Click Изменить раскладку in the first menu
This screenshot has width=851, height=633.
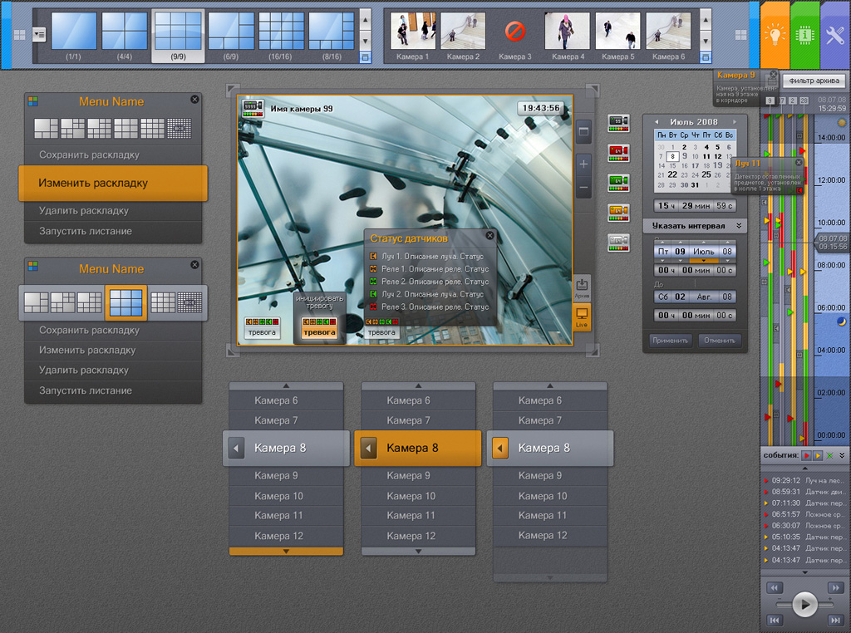coord(113,184)
